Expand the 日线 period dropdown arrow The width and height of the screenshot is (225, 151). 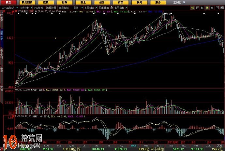[82, 8]
